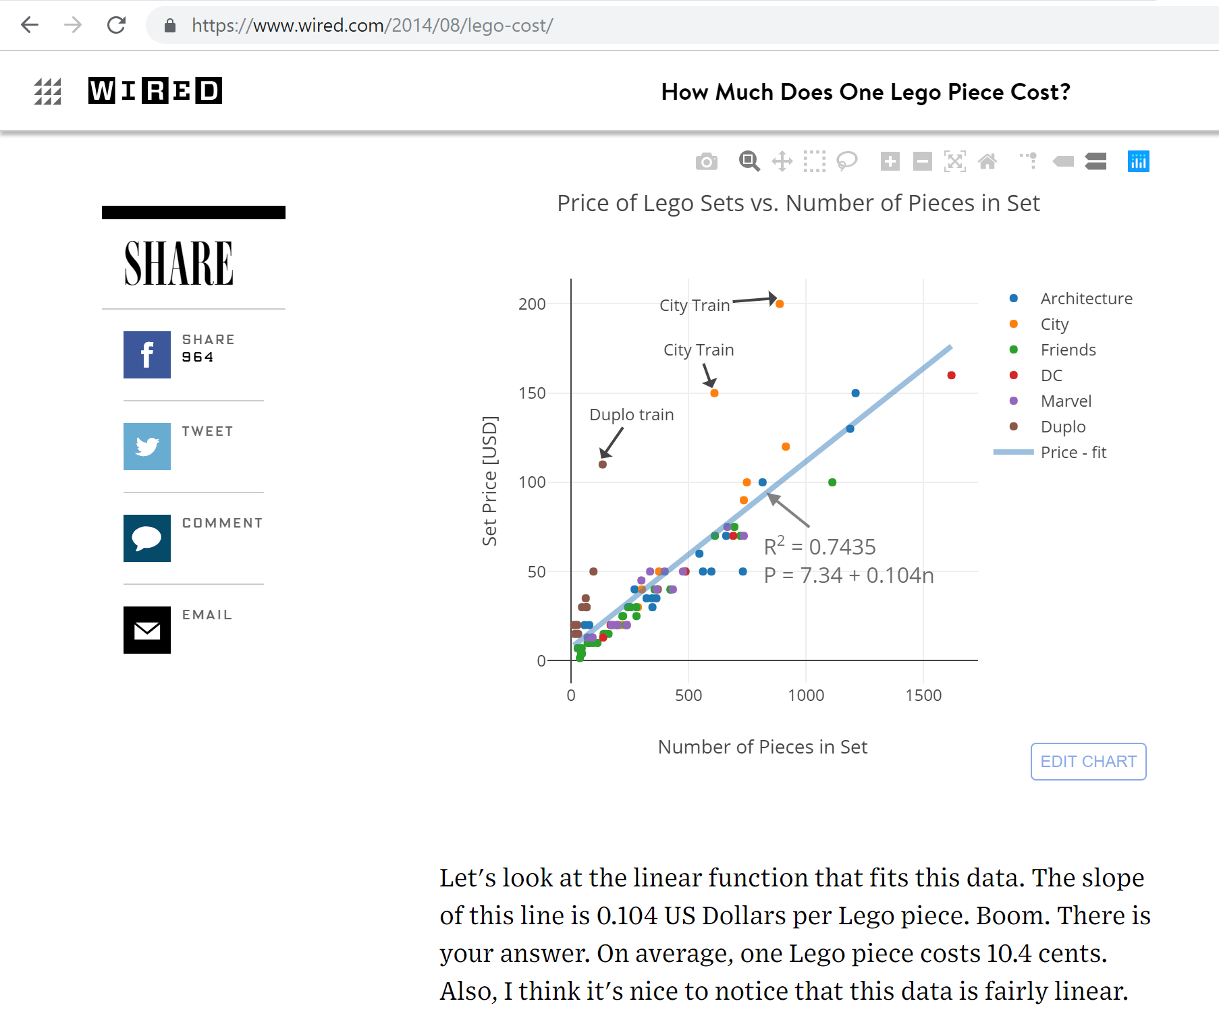
Task: Activate the Pan tool above the chart
Action: point(782,162)
